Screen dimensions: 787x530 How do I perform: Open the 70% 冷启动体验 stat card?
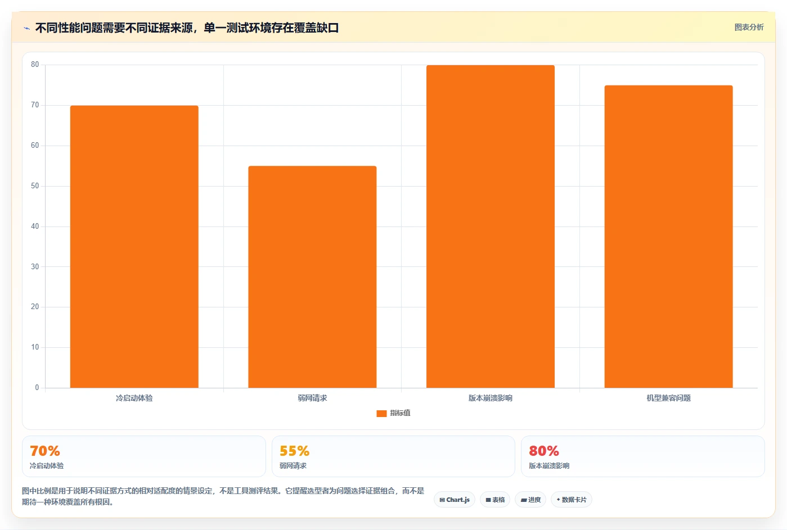click(x=144, y=456)
